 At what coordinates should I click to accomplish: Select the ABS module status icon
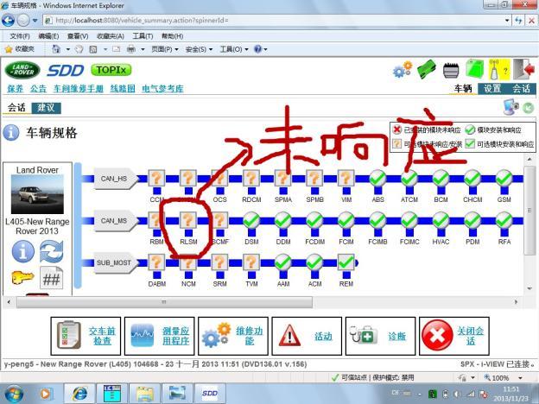pos(377,180)
